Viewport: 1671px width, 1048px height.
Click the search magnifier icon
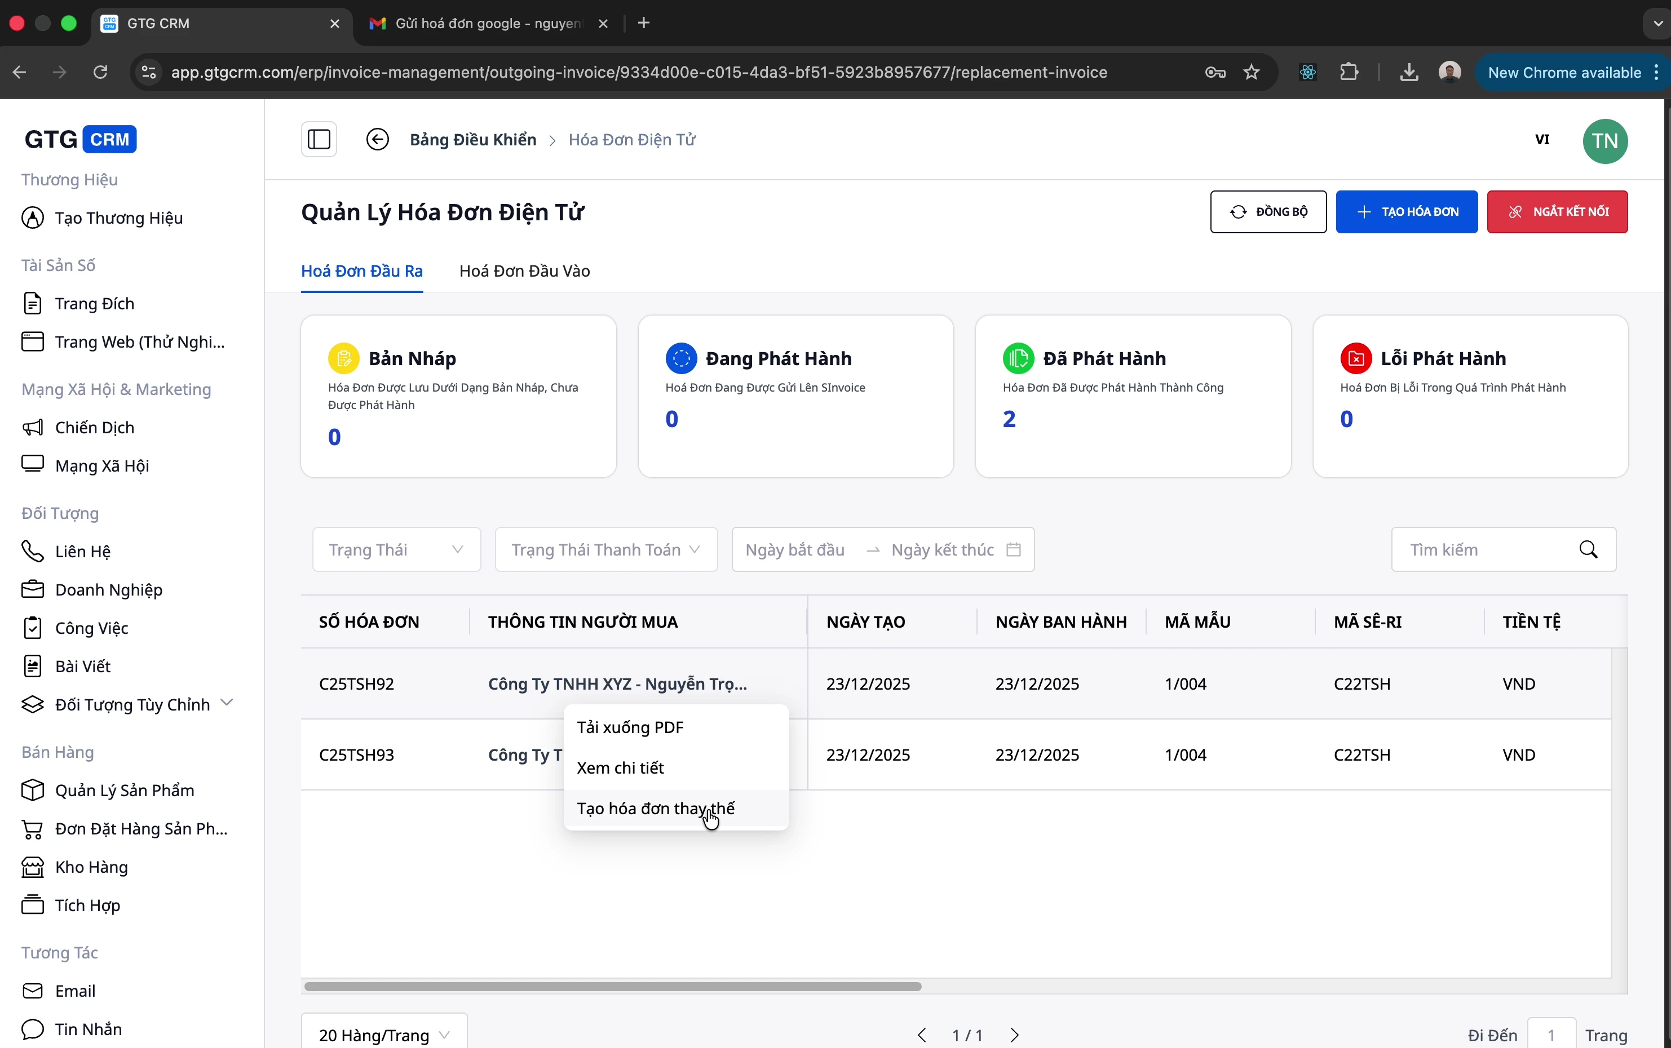point(1589,550)
